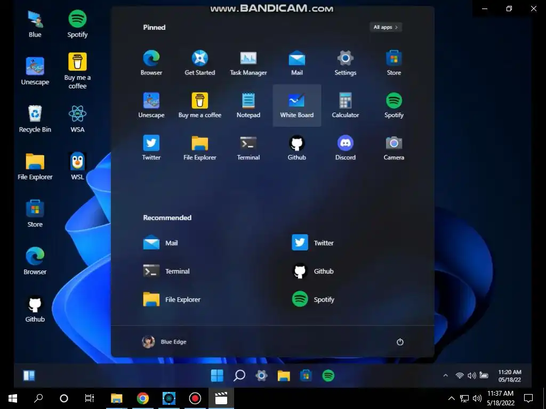This screenshot has height=409, width=546.
Task: Open Twitter in Recommended list
Action: pyautogui.click(x=312, y=243)
